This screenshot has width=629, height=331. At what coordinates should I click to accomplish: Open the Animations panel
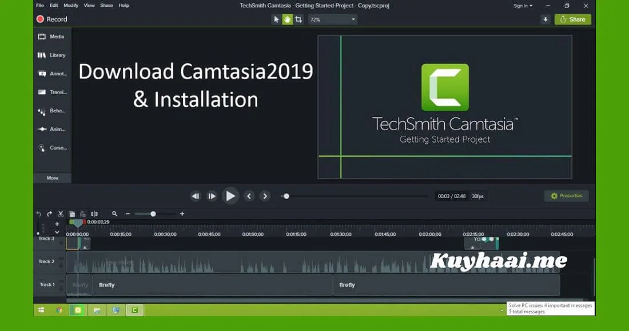tap(51, 130)
